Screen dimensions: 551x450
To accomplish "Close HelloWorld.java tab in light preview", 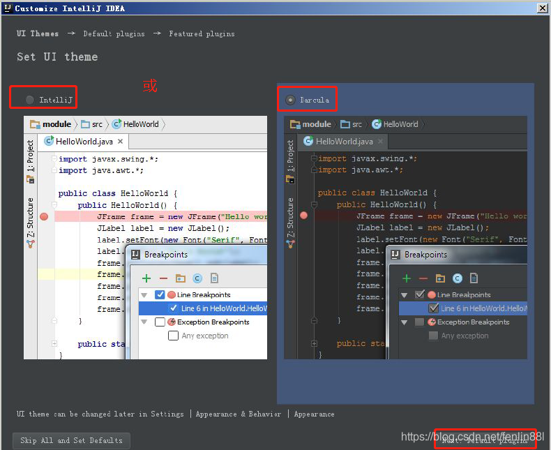I will tap(120, 142).
